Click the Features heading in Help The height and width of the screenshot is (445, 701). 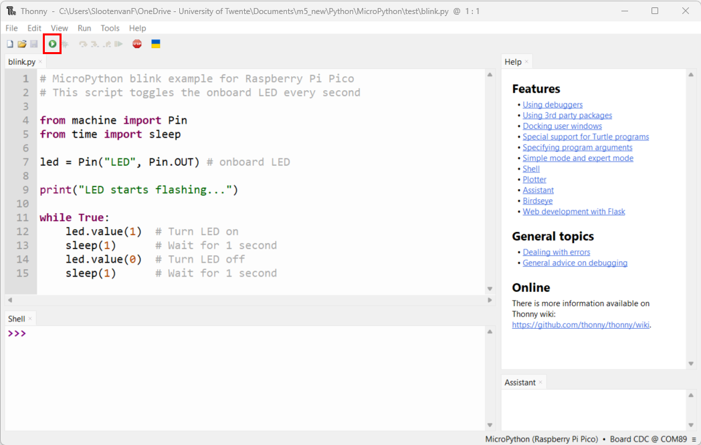[x=536, y=89]
